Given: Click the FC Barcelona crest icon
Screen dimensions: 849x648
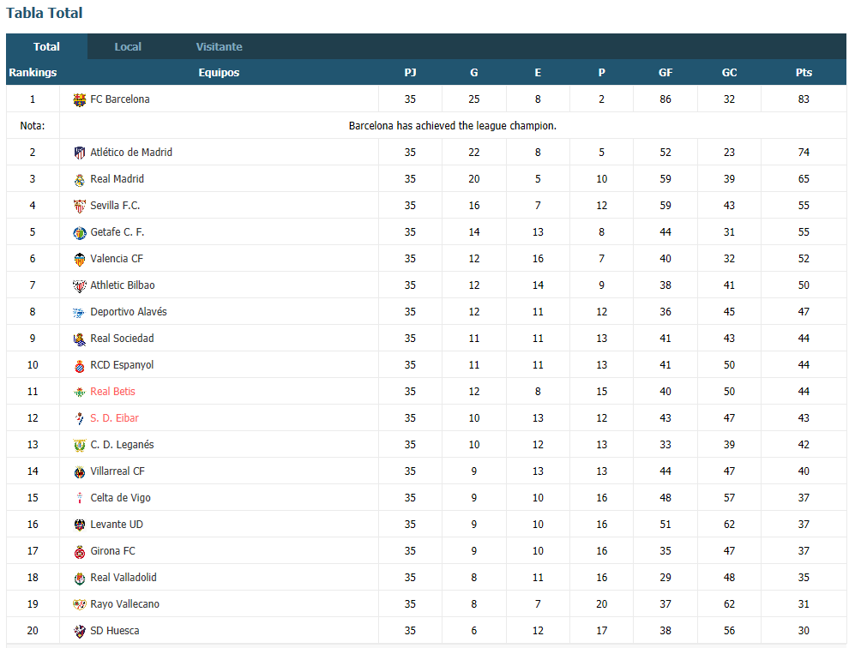Looking at the screenshot, I should pos(80,99).
